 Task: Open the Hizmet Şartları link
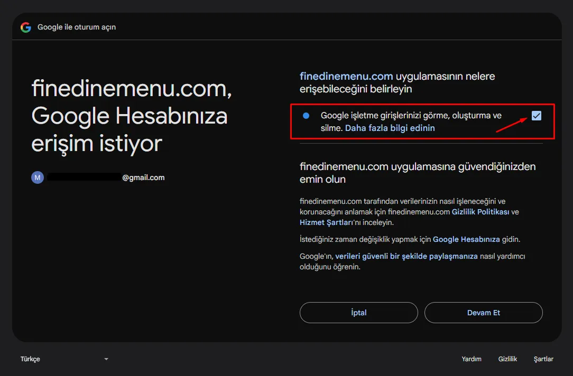[326, 222]
